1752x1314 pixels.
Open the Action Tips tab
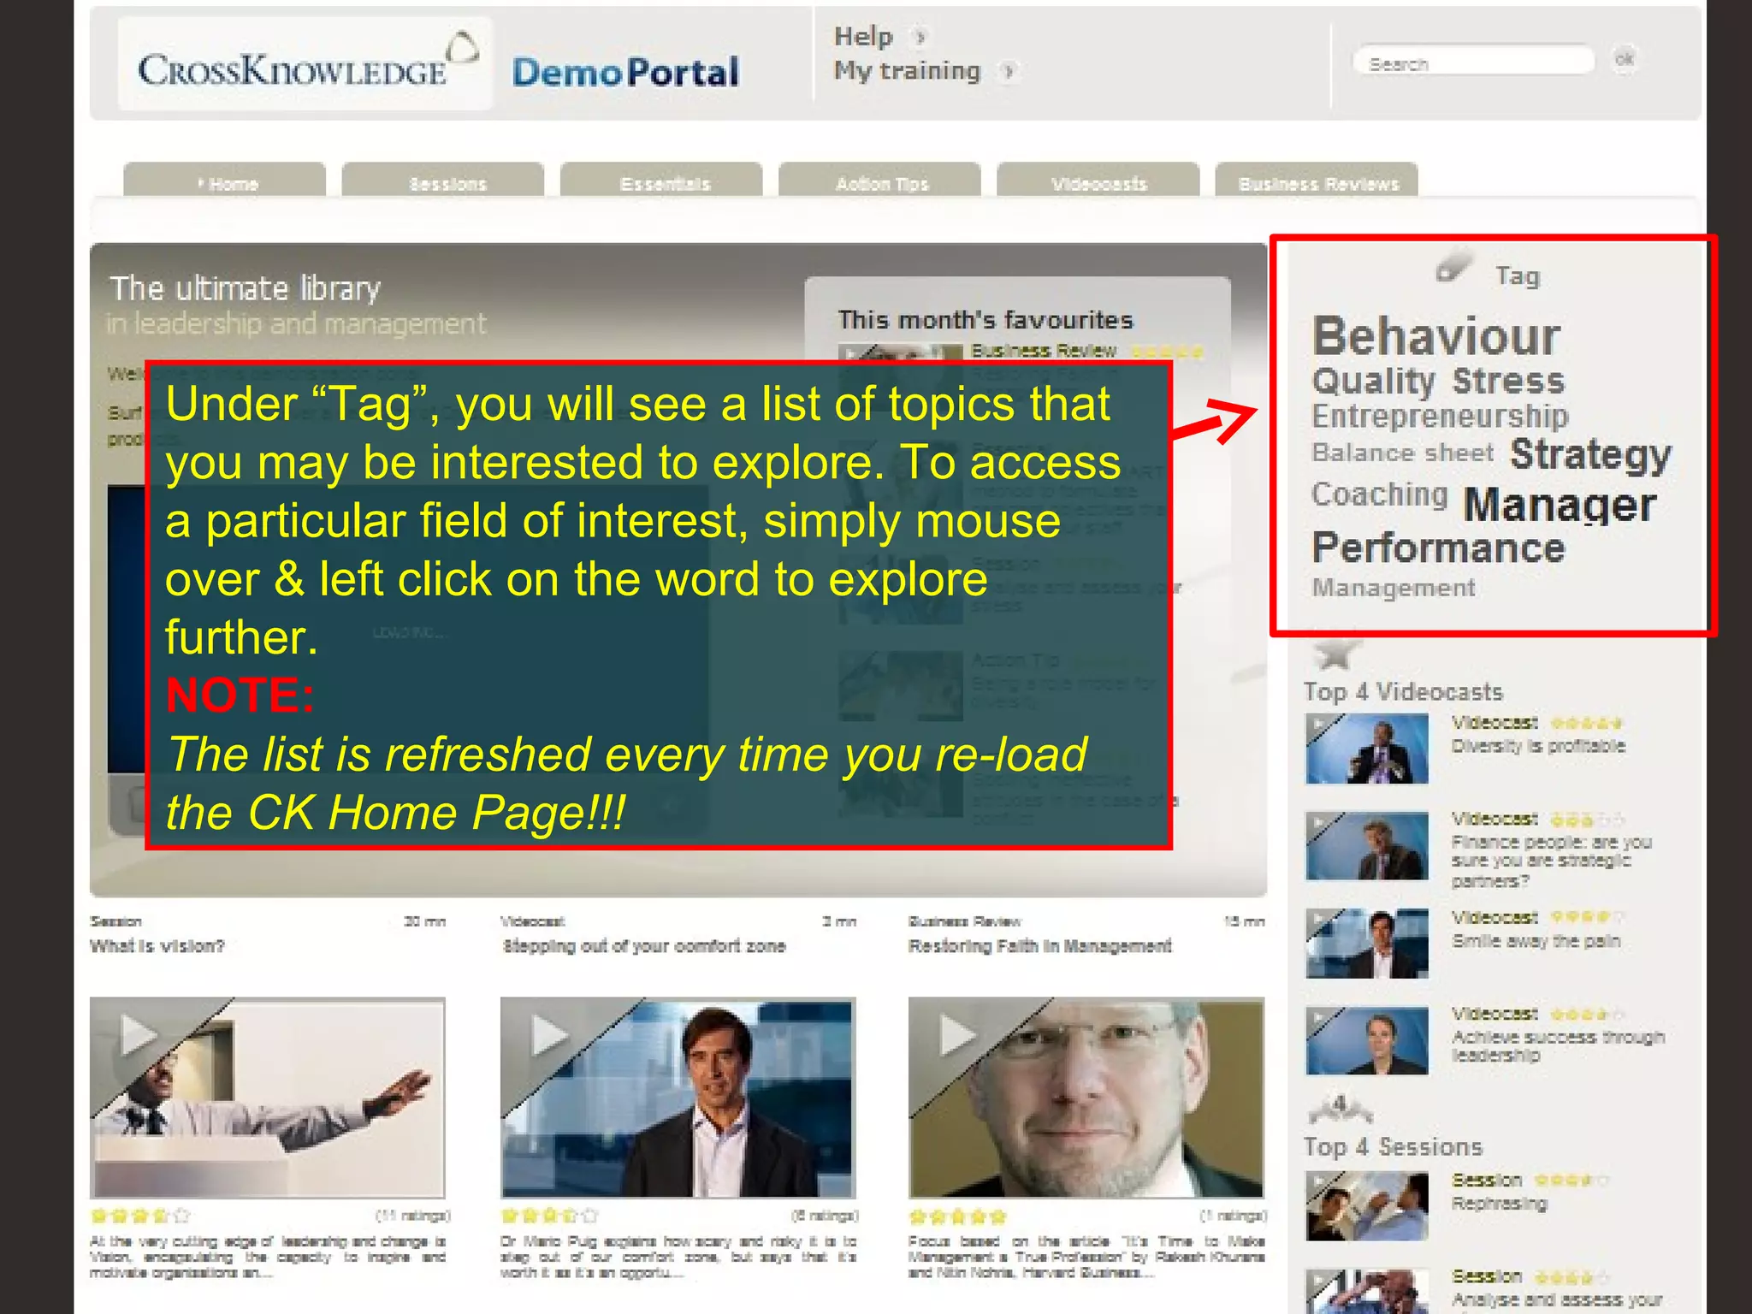tap(879, 181)
